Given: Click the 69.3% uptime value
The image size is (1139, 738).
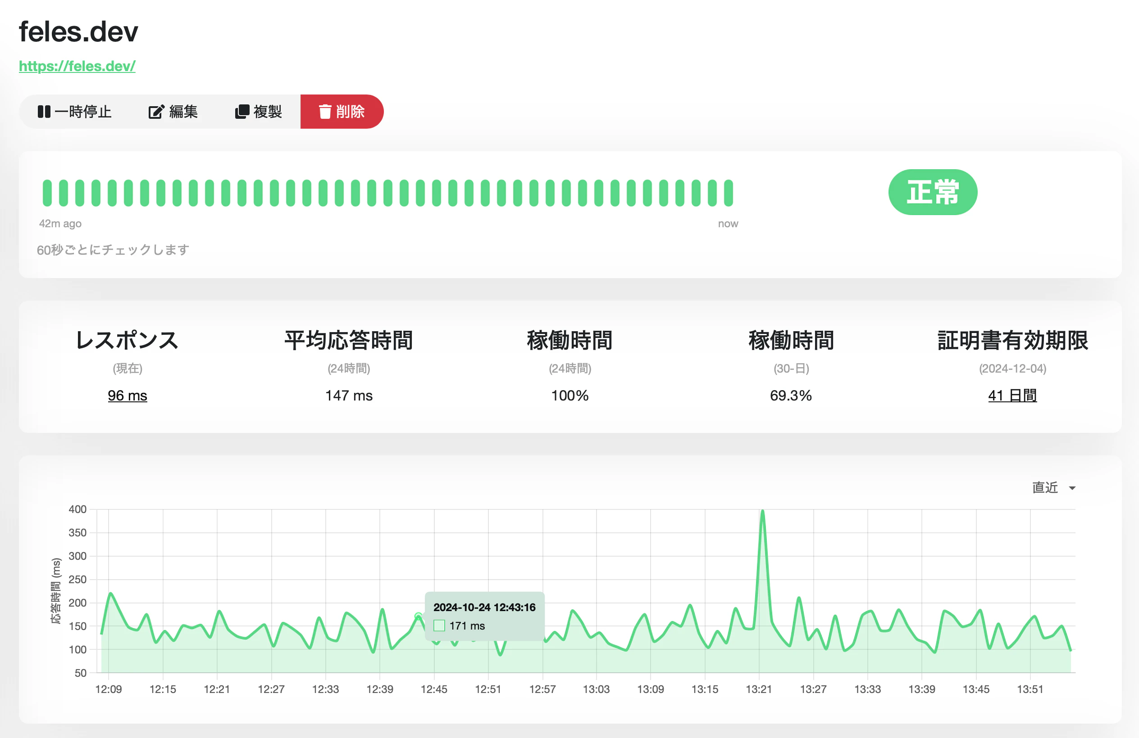Looking at the screenshot, I should pyautogui.click(x=791, y=395).
